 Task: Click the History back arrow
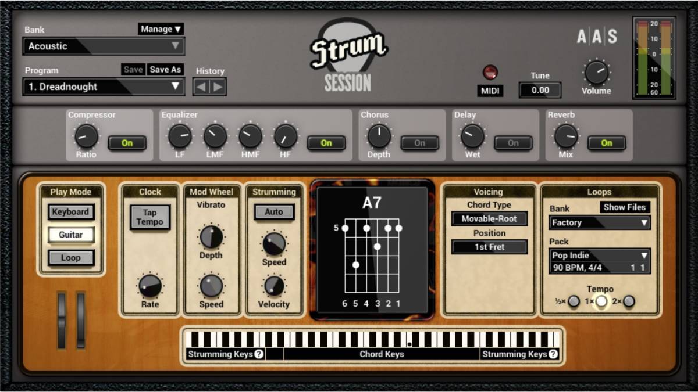(202, 87)
